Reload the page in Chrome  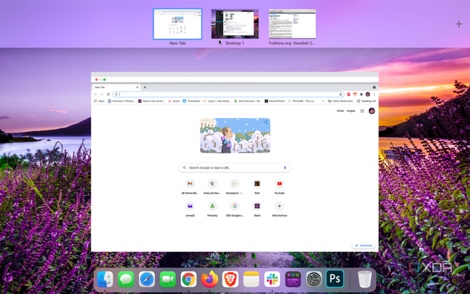pyautogui.click(x=108, y=94)
